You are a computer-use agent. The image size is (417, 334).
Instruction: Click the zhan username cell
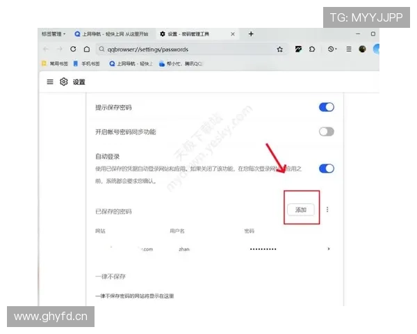tap(184, 249)
